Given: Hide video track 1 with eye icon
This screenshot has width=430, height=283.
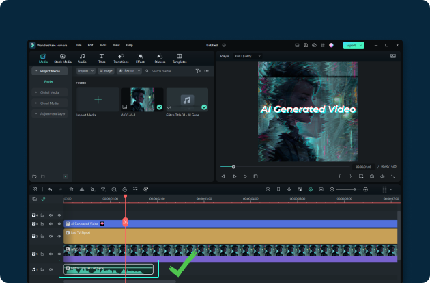Looking at the screenshot, I should (59, 254).
